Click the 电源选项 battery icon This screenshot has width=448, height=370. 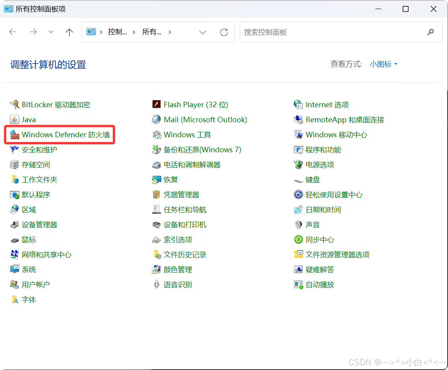pyautogui.click(x=298, y=164)
